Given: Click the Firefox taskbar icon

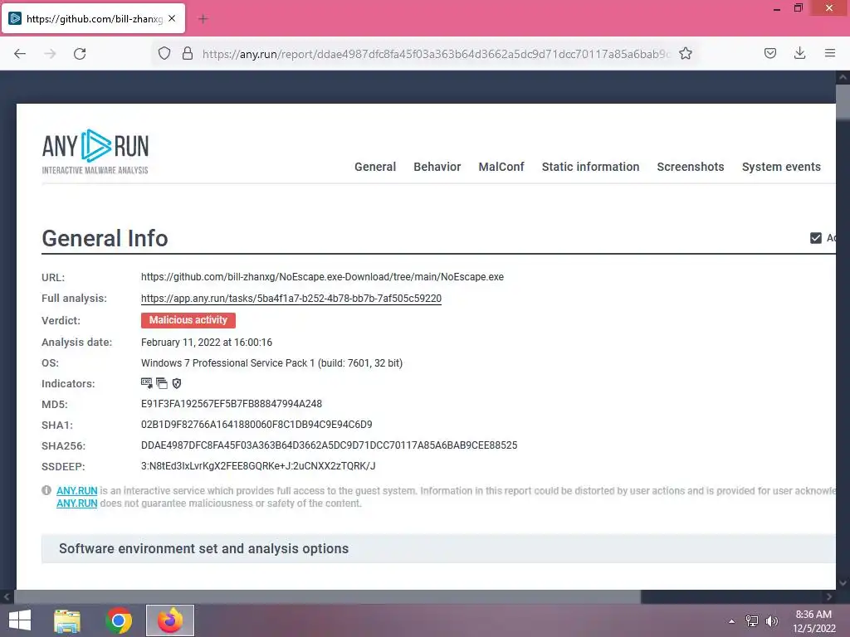Looking at the screenshot, I should (x=170, y=620).
